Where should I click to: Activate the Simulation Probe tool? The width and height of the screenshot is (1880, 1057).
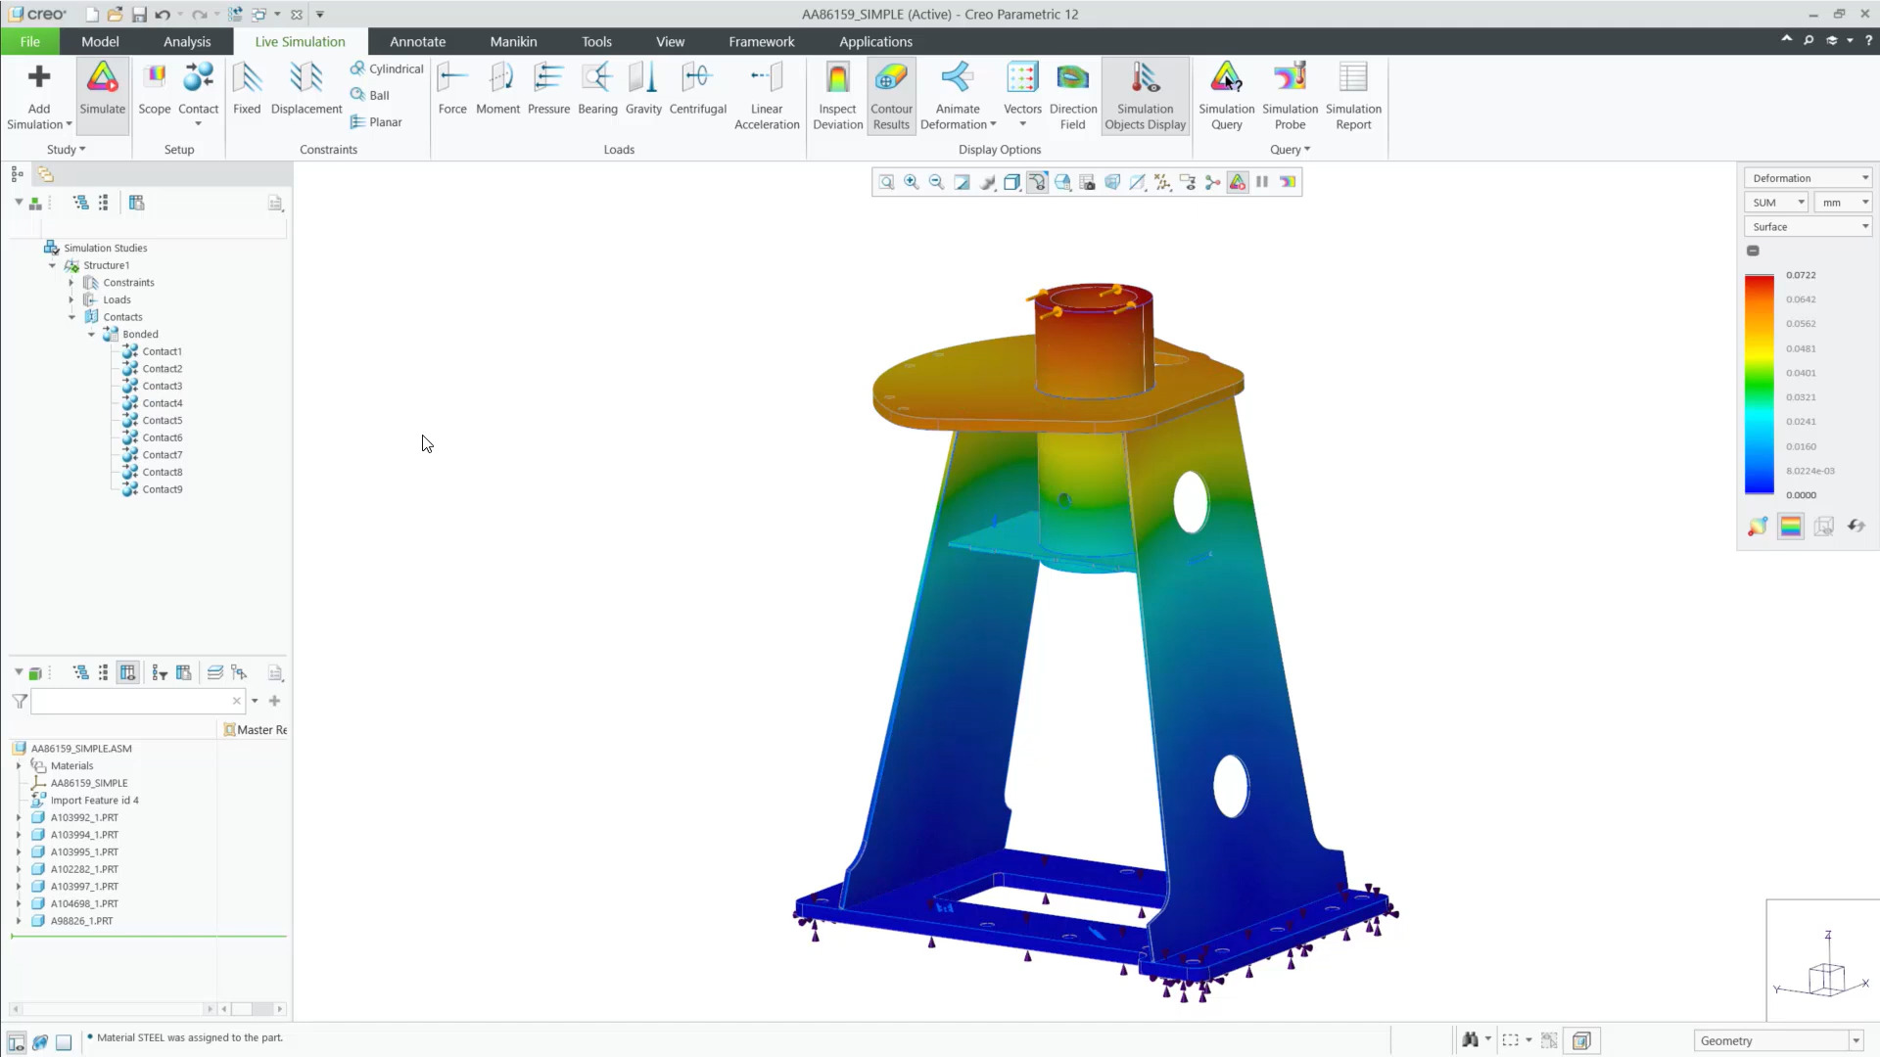tap(1290, 96)
